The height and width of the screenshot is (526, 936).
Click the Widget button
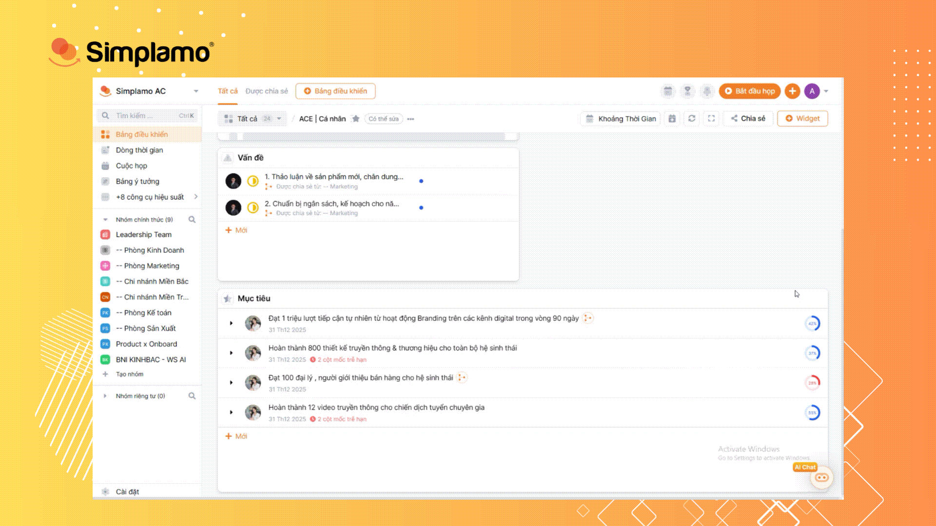click(802, 118)
